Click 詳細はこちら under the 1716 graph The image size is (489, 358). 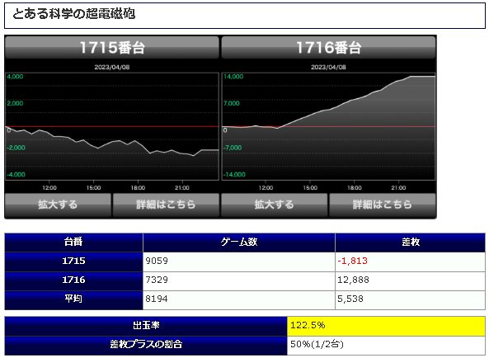pos(383,205)
